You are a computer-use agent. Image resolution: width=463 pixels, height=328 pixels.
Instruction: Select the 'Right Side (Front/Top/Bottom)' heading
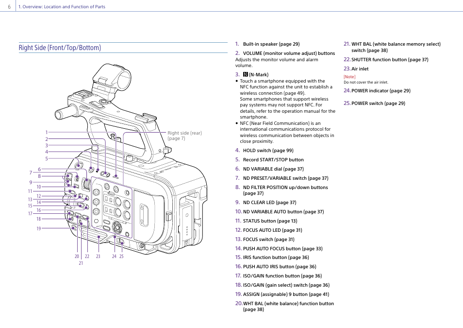(x=60, y=48)
